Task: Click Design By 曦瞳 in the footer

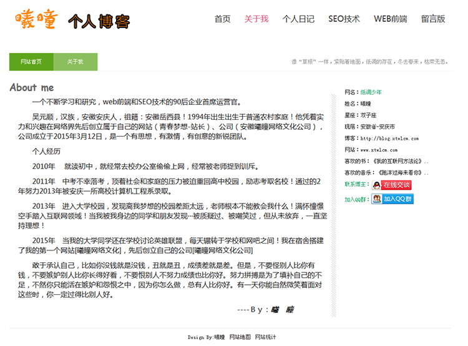Action: [207, 337]
